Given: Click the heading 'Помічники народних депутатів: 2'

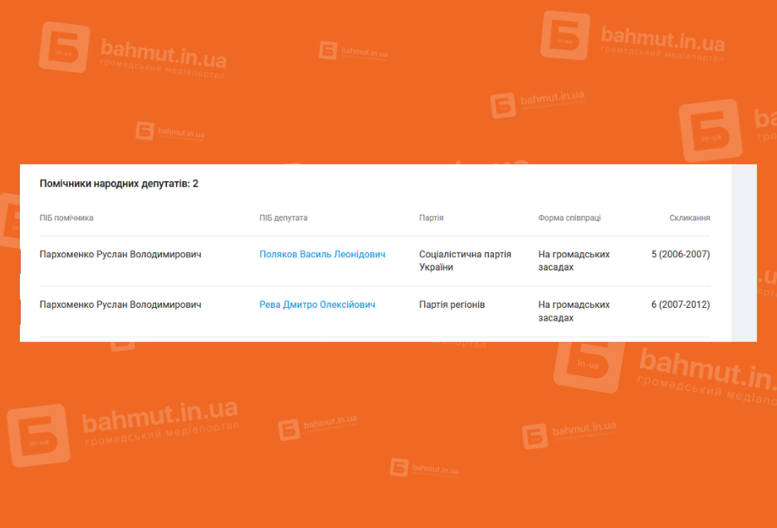Looking at the screenshot, I should 119,183.
